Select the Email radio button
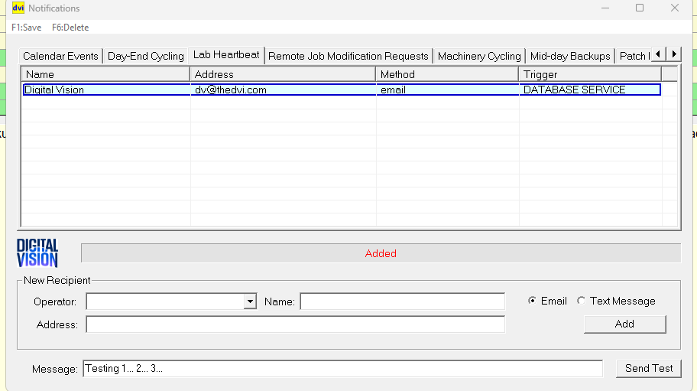 pos(533,301)
